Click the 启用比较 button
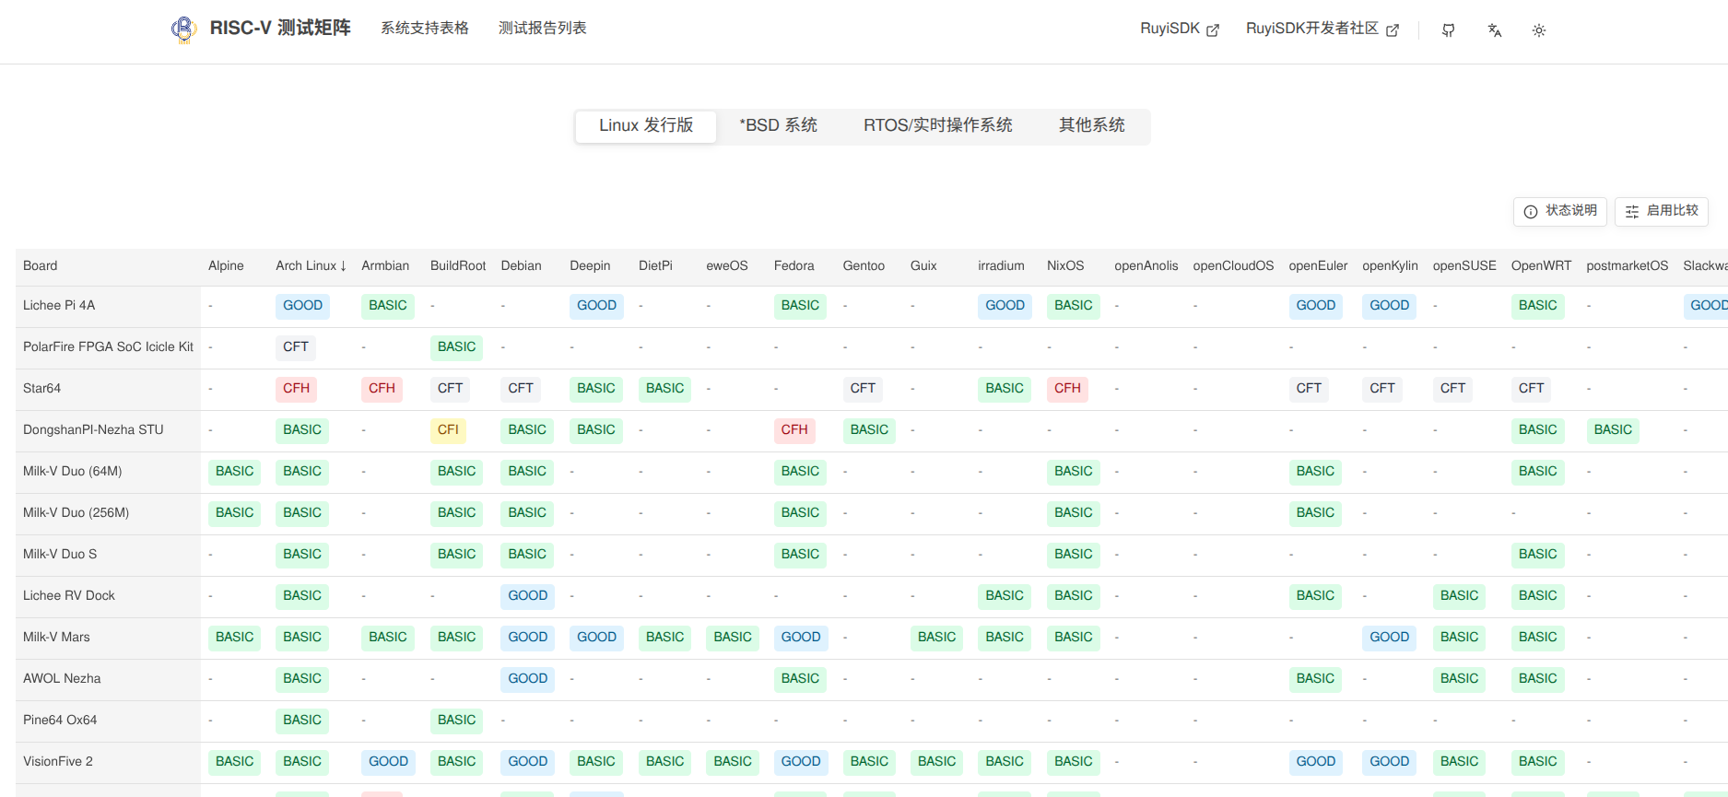Image resolution: width=1728 pixels, height=797 pixels. 1662,211
